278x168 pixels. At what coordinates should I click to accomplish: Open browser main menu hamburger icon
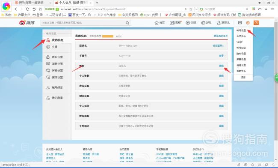[x=272, y=9]
